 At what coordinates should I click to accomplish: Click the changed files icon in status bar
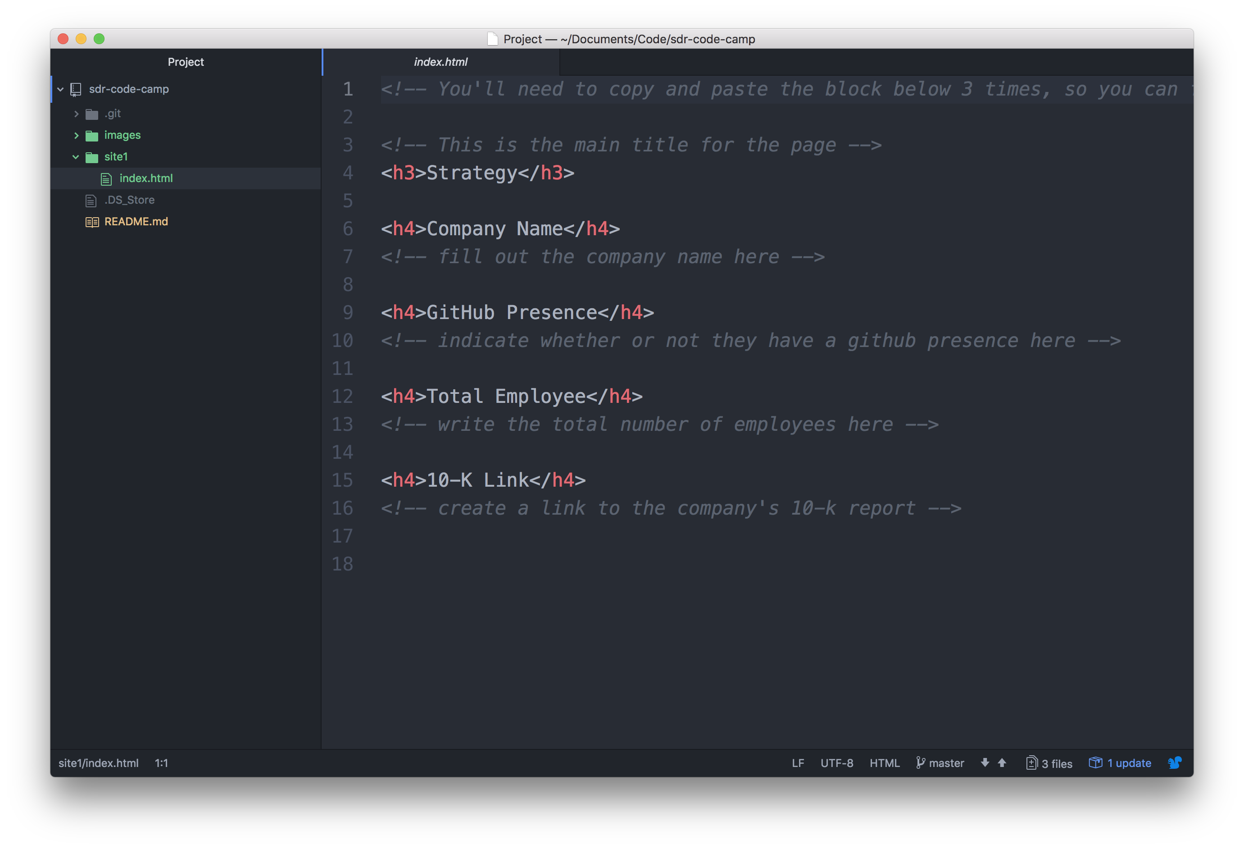point(1031,763)
